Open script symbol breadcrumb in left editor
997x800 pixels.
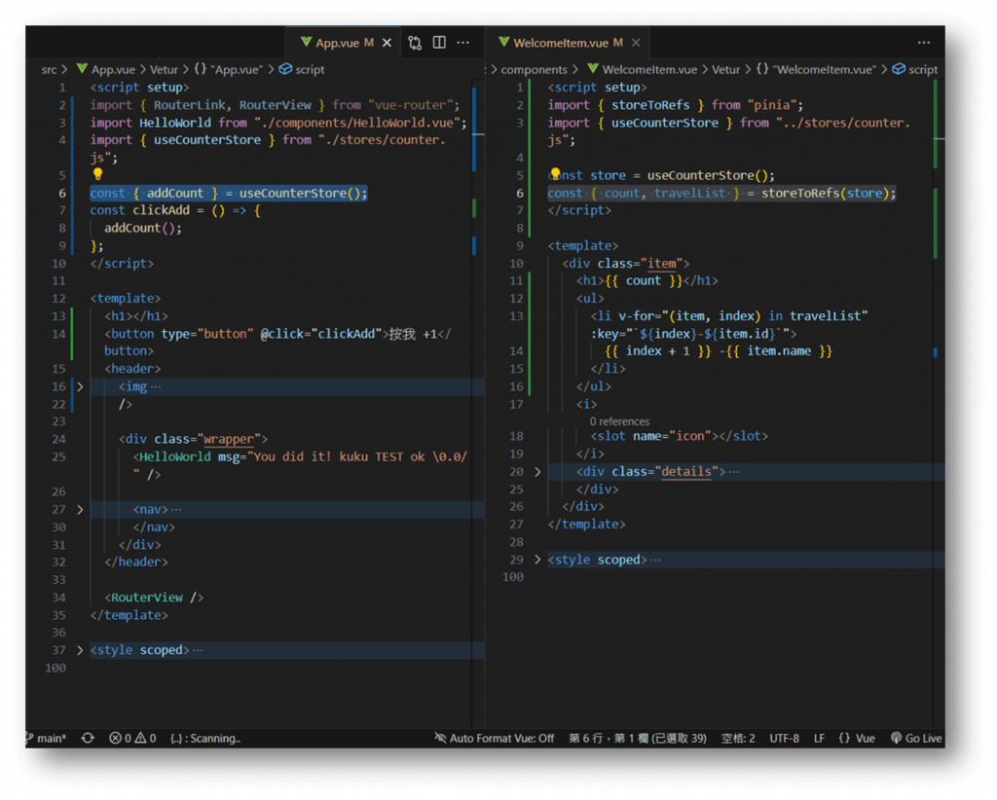click(x=303, y=70)
